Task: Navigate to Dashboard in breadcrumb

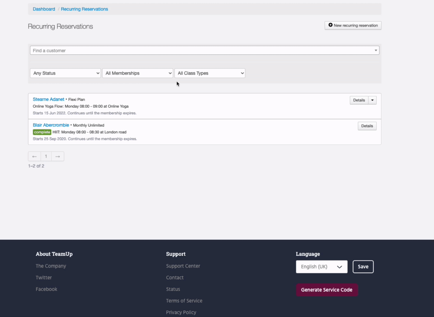Action: [x=44, y=9]
